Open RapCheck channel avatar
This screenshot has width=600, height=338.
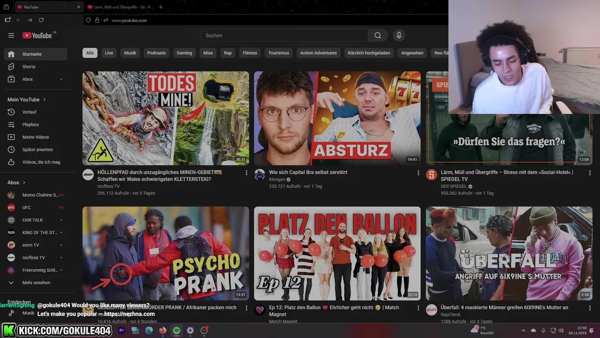(431, 310)
